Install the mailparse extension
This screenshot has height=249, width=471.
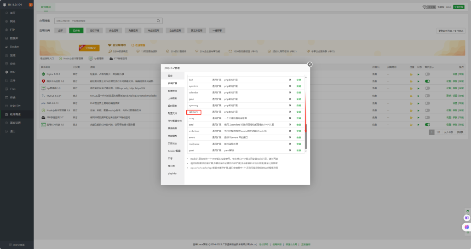click(299, 144)
